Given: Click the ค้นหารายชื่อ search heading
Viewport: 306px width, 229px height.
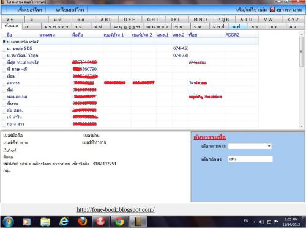Looking at the screenshot, I should coord(209,137).
